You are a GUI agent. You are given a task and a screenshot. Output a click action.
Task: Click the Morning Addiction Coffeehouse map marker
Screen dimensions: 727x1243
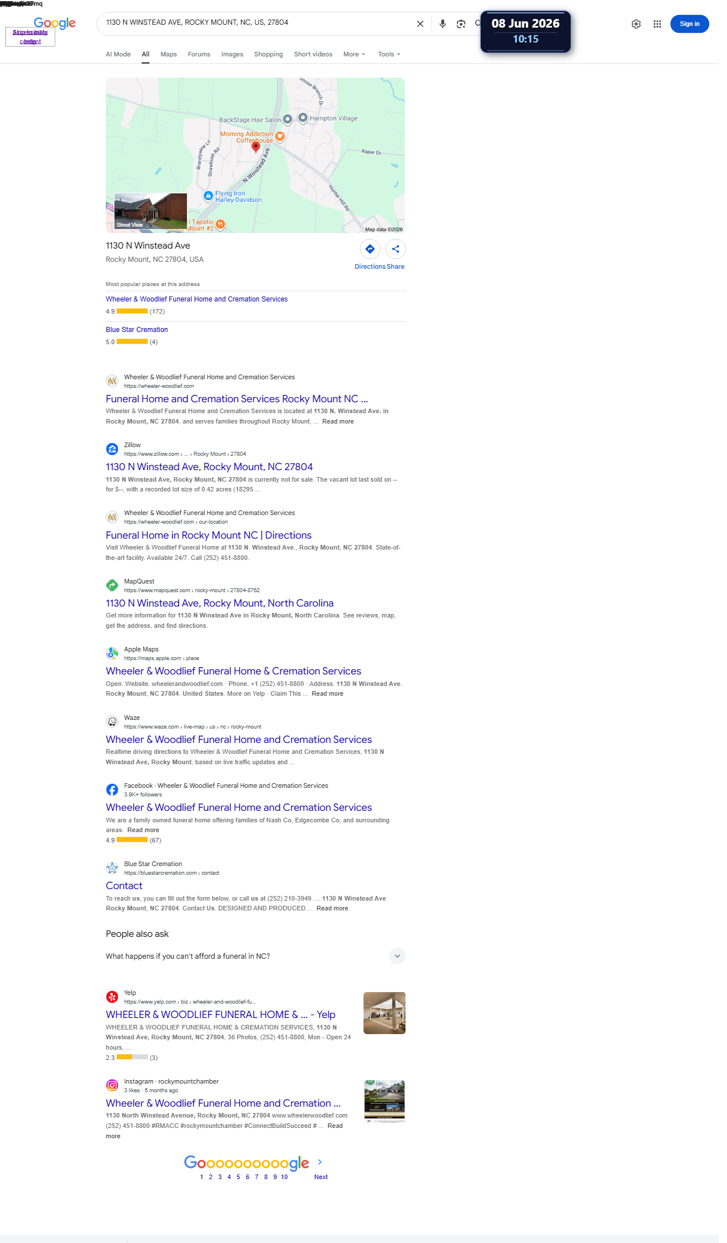(280, 136)
